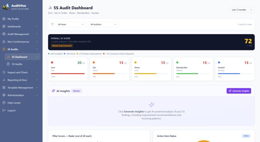Click the 5S Dashboard bar chart icon
Screen dimensions: 260x142
[8, 57]
